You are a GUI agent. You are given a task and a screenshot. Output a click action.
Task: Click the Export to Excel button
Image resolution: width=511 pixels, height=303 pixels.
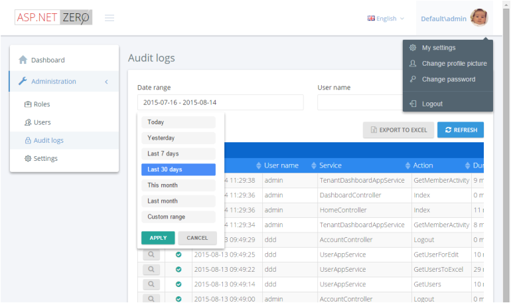399,130
